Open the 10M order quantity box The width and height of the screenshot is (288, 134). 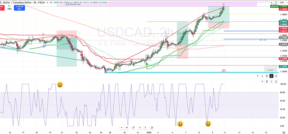[x=9, y=9]
